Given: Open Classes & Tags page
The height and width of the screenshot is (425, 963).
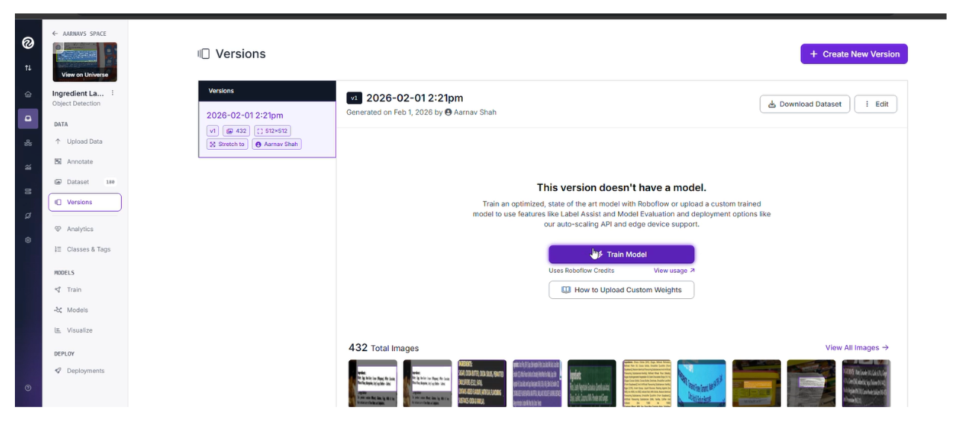Looking at the screenshot, I should [x=88, y=250].
